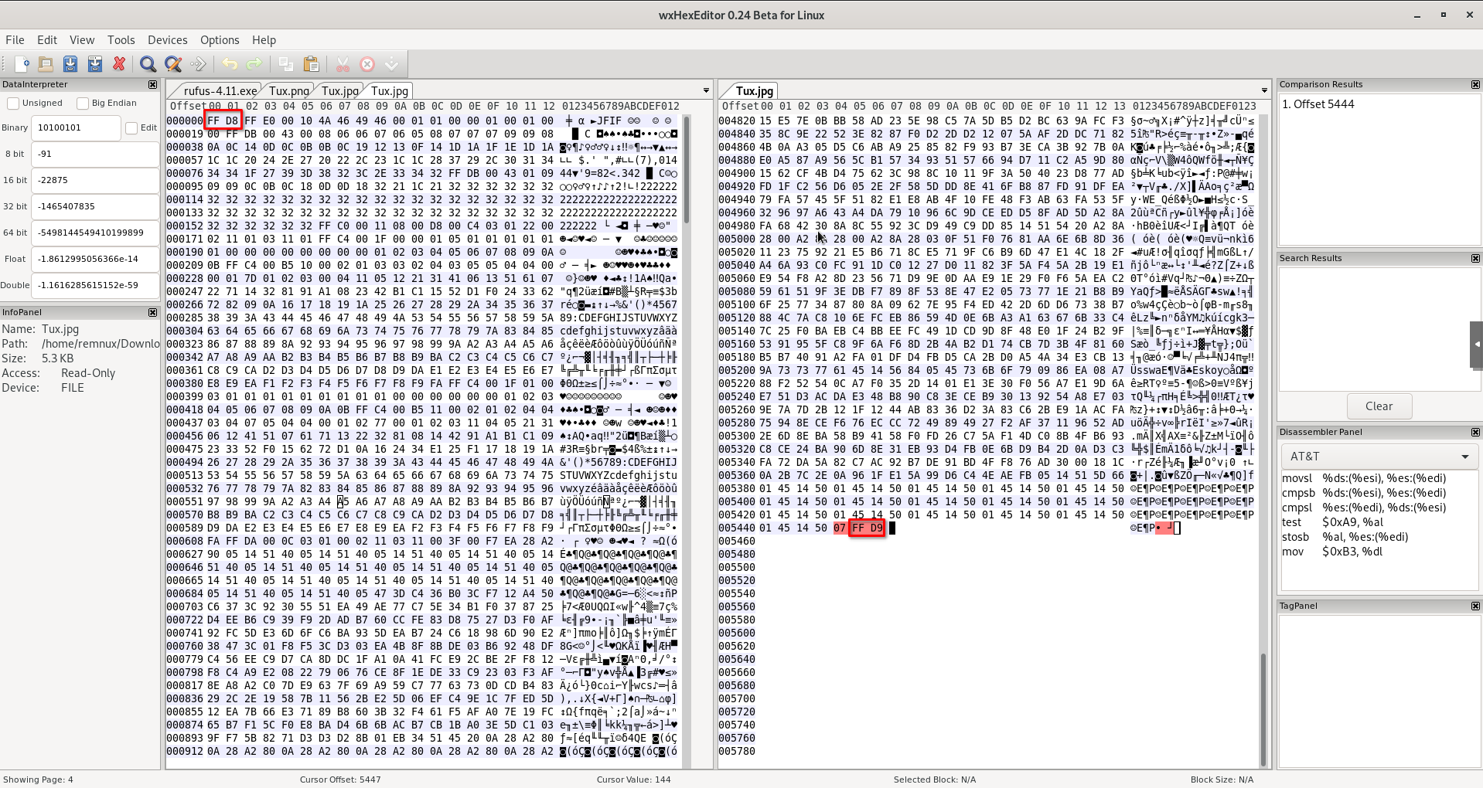Viewport: 1483px width, 788px height.
Task: Open the Devices menu
Action: (x=167, y=40)
